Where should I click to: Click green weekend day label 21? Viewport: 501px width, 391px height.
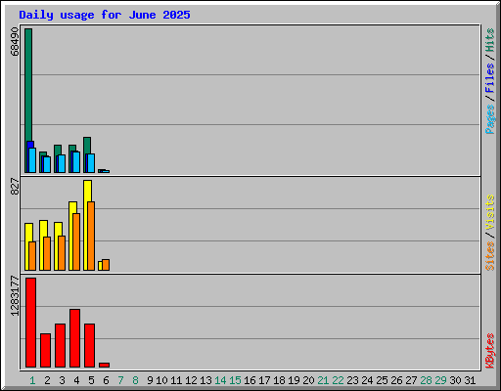(323, 380)
